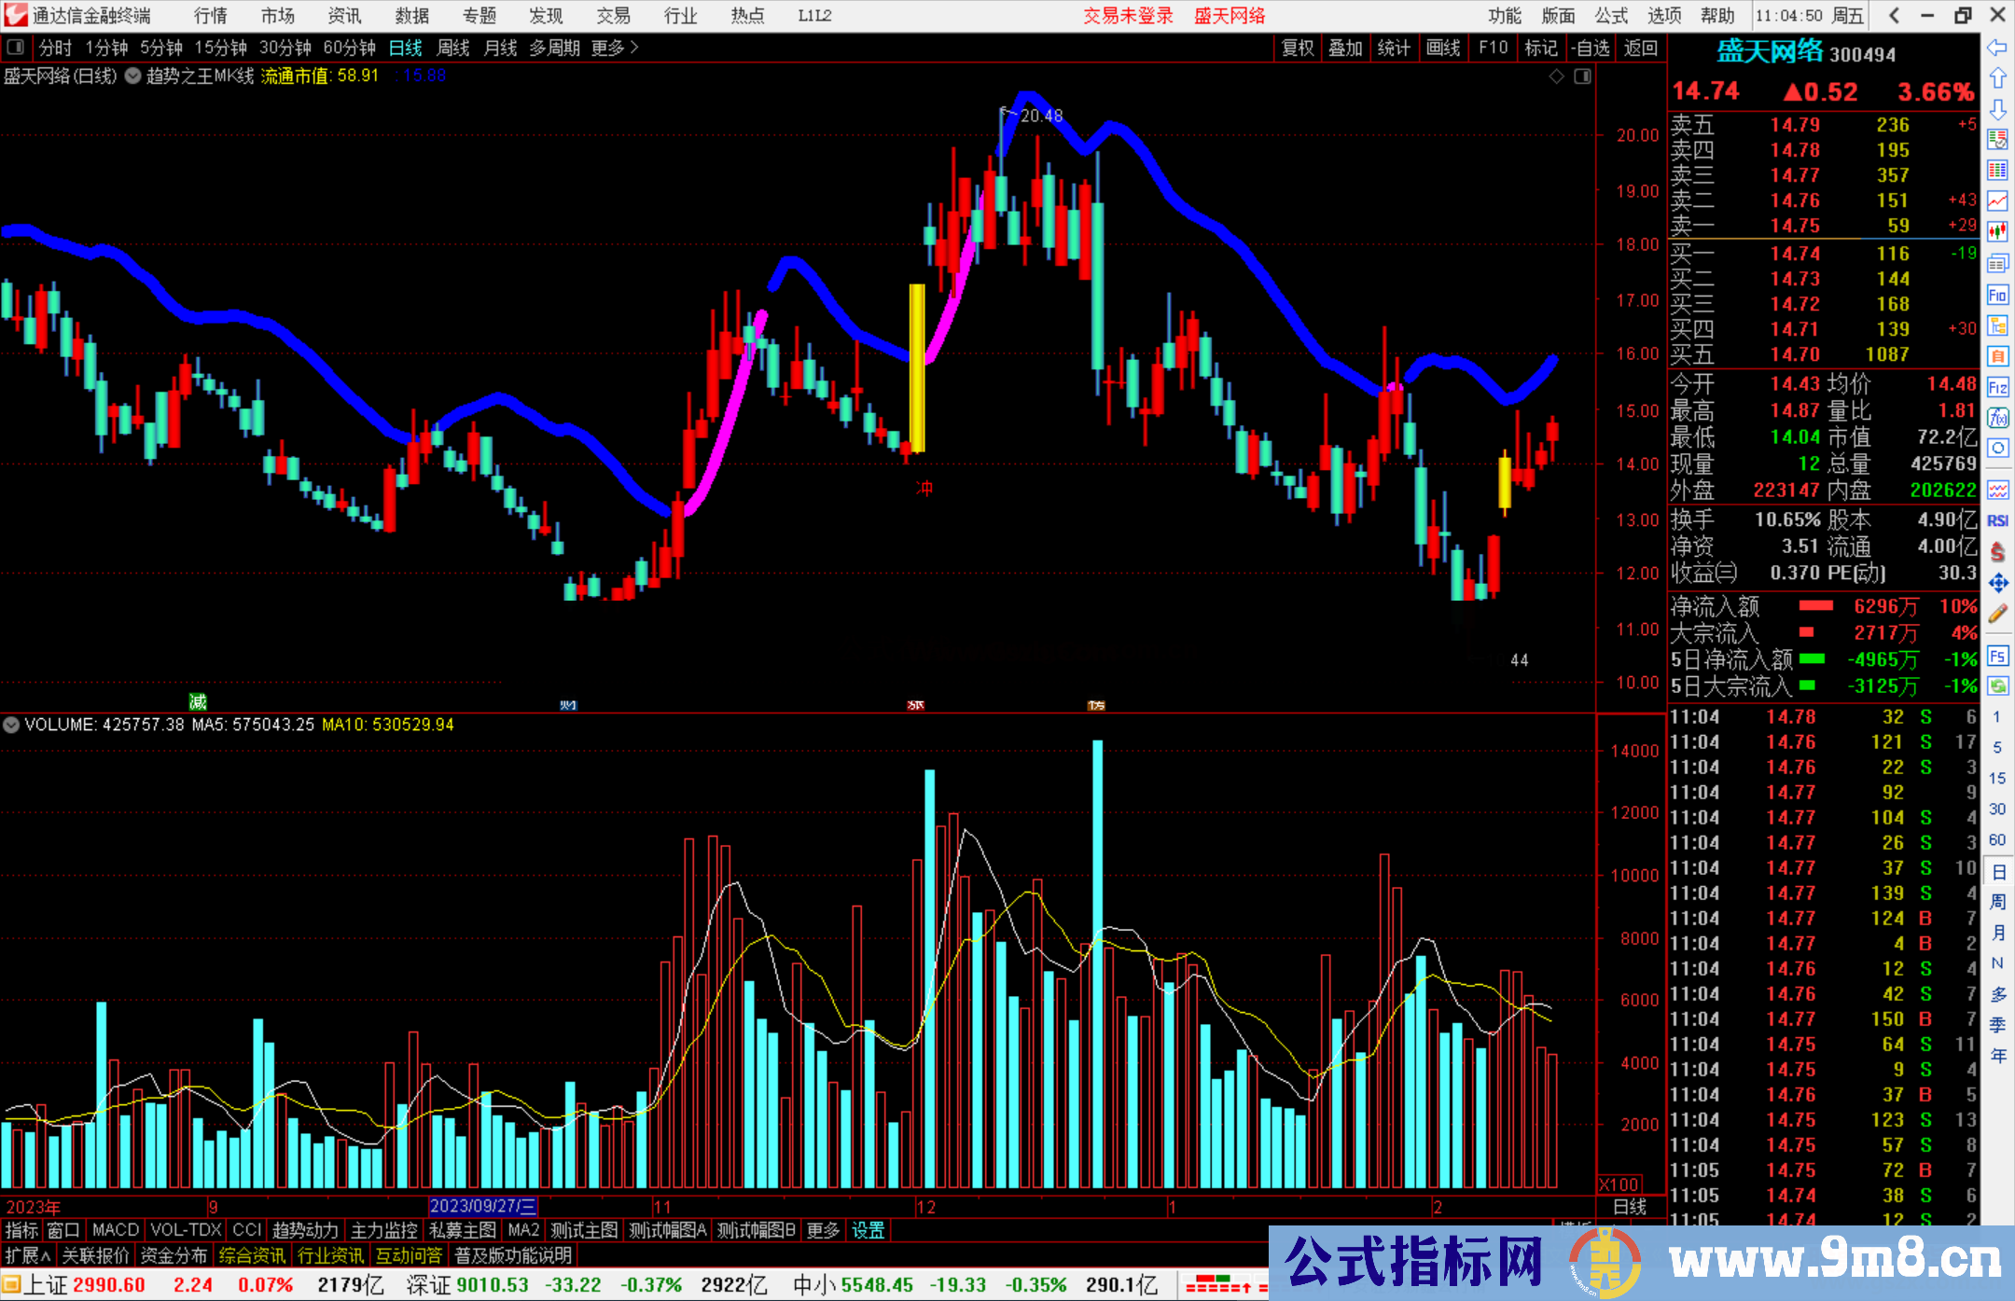
Task: Toggle the diamond icon at chart top-right
Action: pos(1556,76)
